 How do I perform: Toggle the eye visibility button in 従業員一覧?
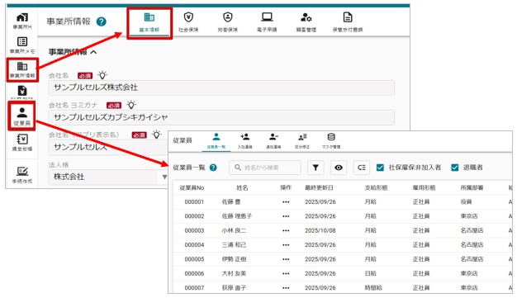[339, 168]
